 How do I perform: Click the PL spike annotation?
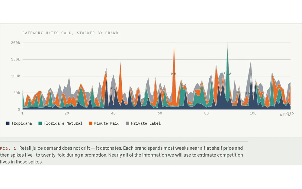(113, 88)
